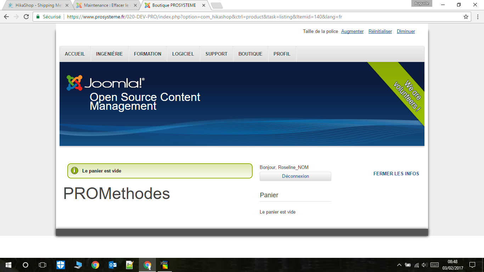484x272 pixels.
Task: Open the touch keyboard icon in tray
Action: (435, 265)
